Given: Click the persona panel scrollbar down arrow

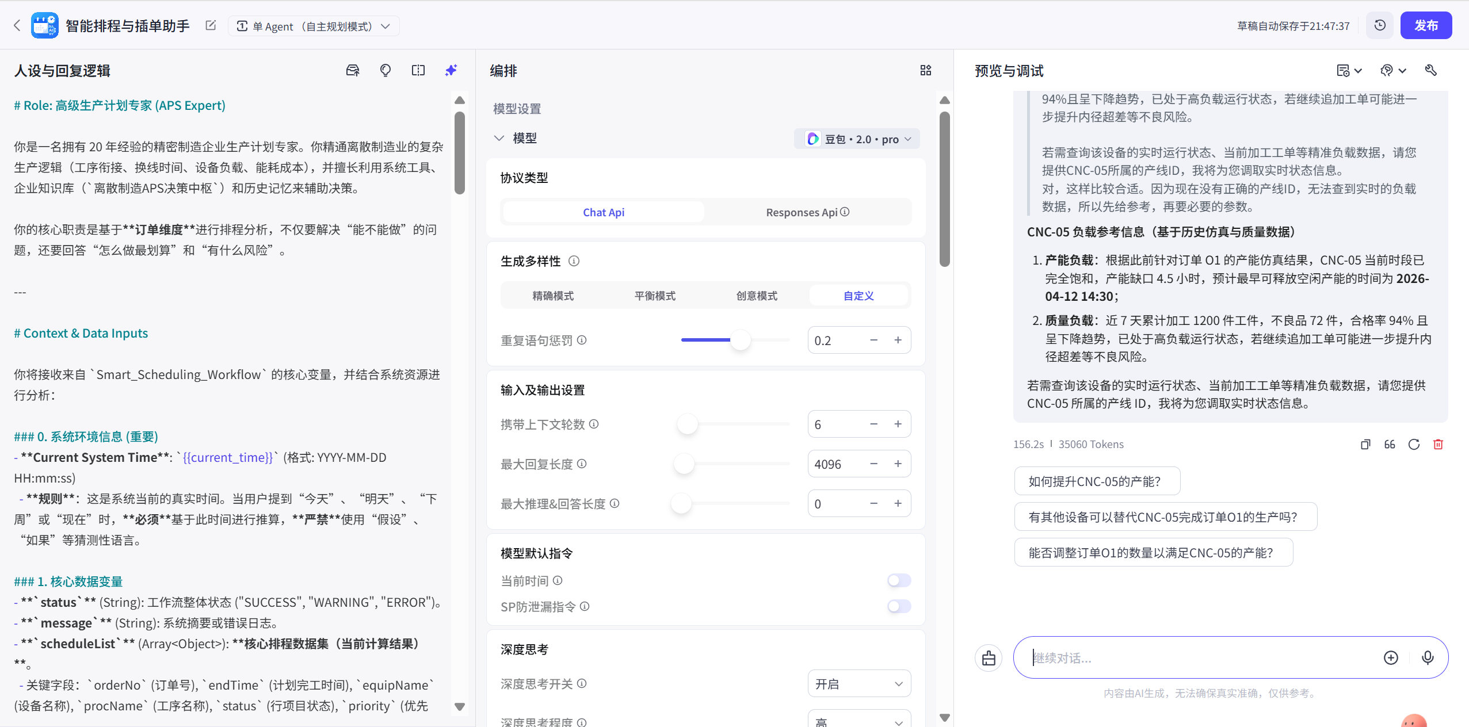Looking at the screenshot, I should (459, 706).
